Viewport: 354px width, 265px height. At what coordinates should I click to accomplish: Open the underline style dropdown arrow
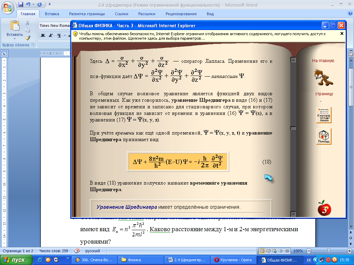click(x=65, y=36)
